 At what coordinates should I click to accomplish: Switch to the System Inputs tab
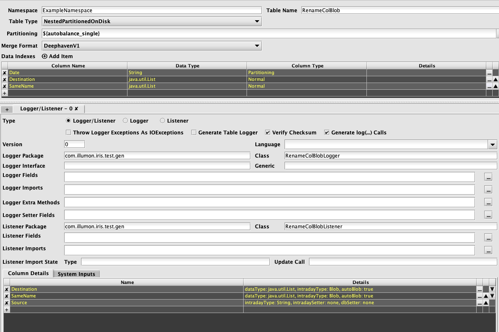pos(76,274)
